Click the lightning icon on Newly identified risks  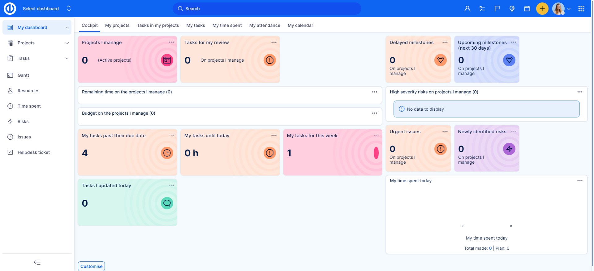[x=509, y=149]
